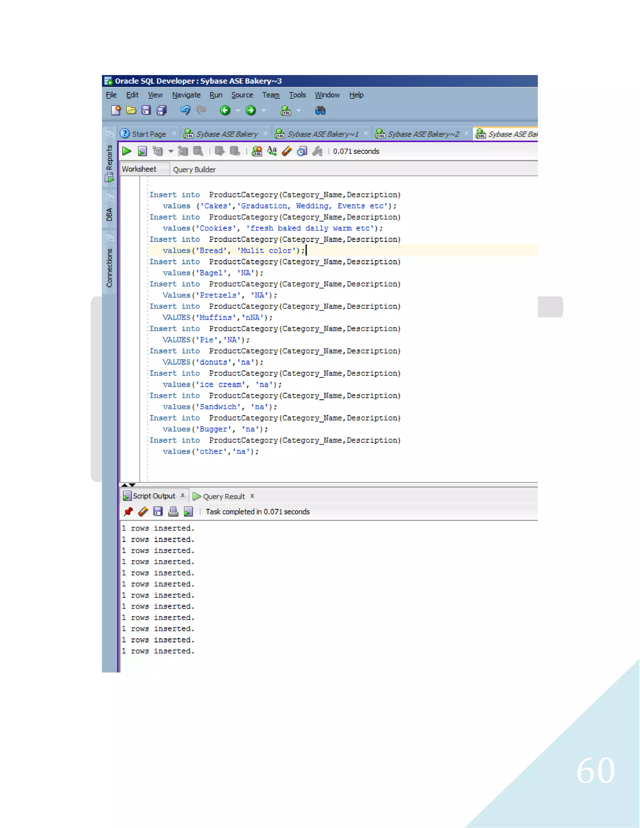The height and width of the screenshot is (828, 640).
Task: Switch to the Sybase ASE Bakery~1 tab
Action: pos(322,134)
